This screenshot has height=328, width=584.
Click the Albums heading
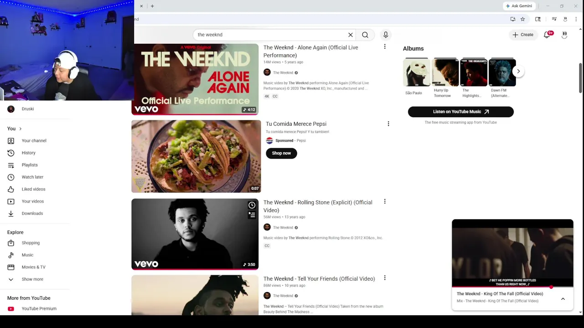tap(413, 49)
